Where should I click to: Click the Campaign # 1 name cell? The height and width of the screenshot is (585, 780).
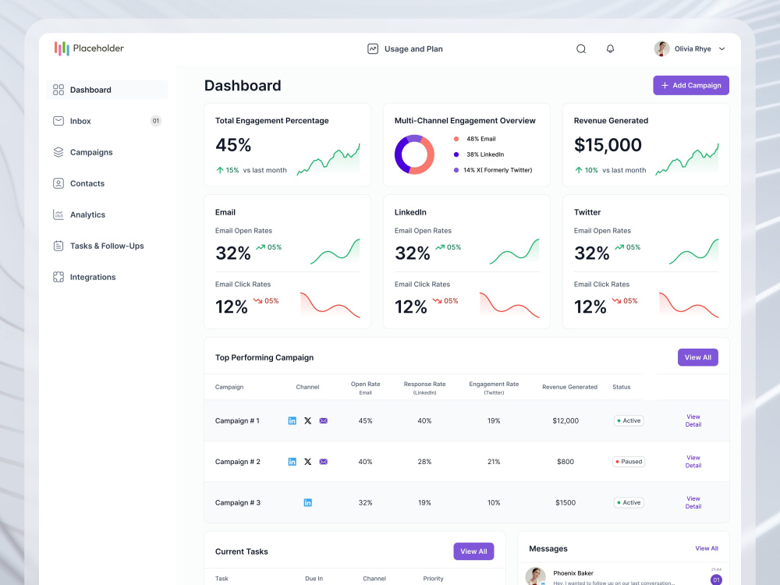pyautogui.click(x=237, y=421)
